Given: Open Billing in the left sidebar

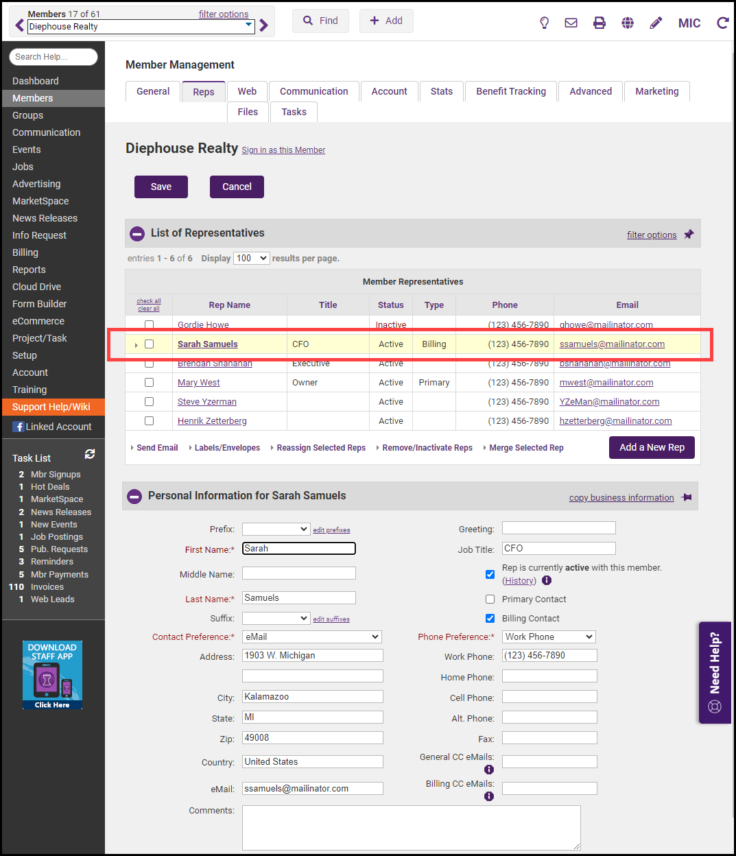Looking at the screenshot, I should (x=25, y=252).
